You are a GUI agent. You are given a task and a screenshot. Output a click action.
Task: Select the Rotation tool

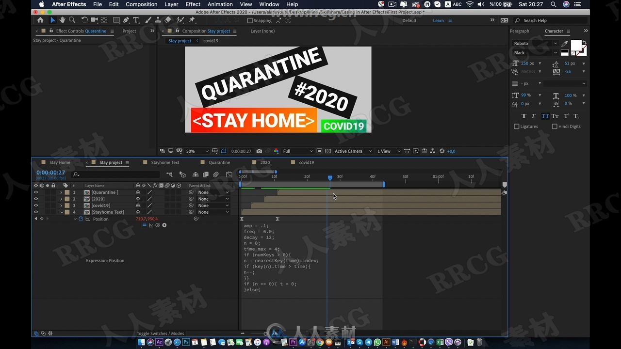pyautogui.click(x=84, y=20)
